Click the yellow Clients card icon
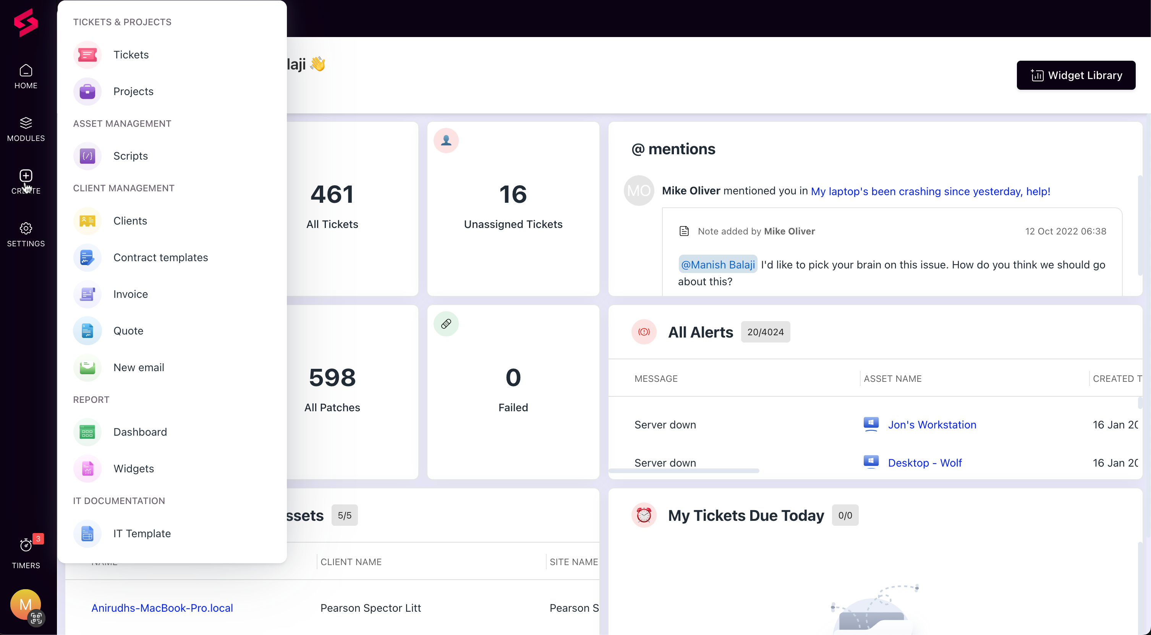1151x635 pixels. tap(87, 221)
